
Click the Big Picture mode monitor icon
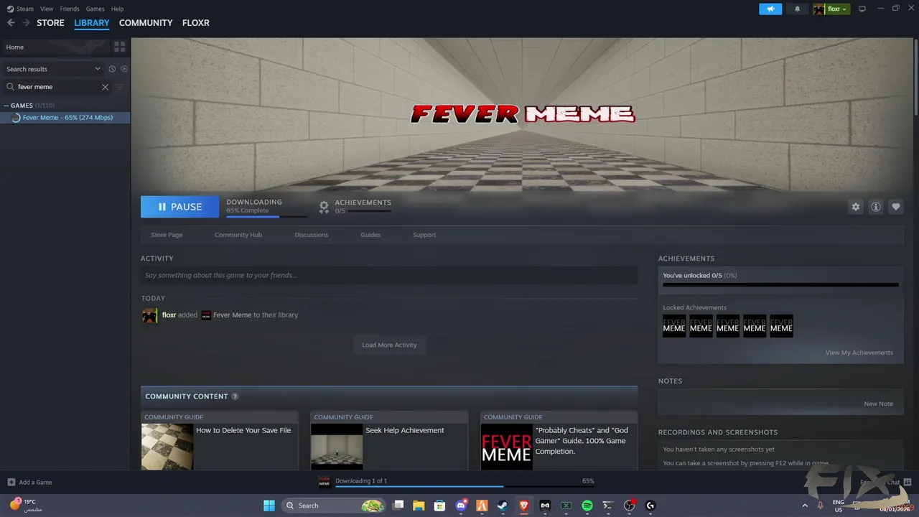[862, 9]
